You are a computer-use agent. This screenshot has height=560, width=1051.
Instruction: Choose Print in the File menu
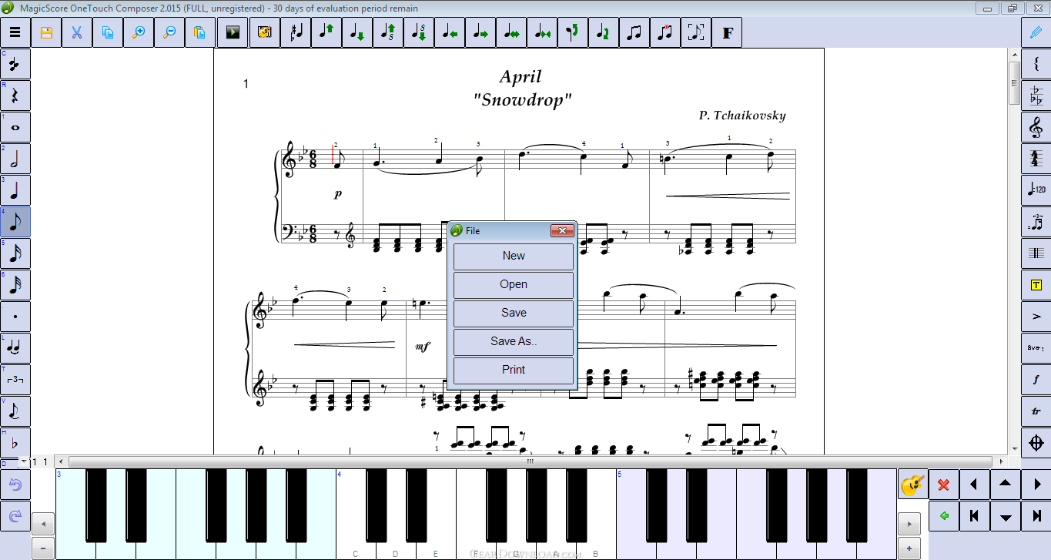(514, 371)
